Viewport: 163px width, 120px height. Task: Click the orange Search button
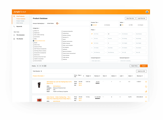coord(144,66)
